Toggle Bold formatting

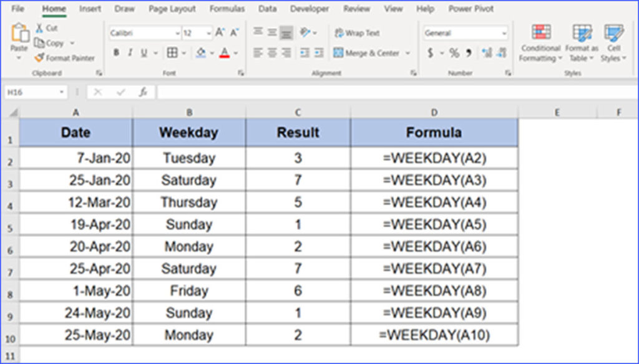115,53
